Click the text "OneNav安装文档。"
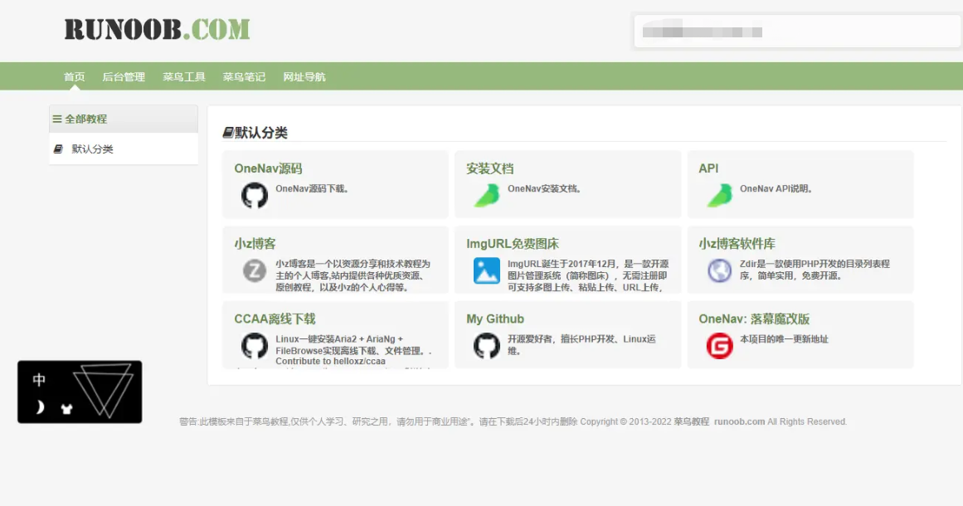This screenshot has height=506, width=963. tap(544, 188)
